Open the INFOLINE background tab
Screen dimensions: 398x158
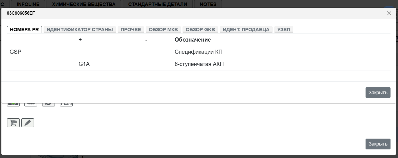click(28, 4)
